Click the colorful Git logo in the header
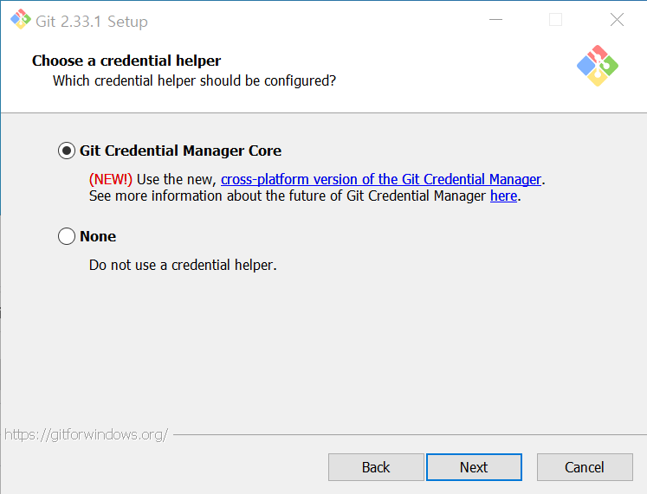Viewport: 647px width, 494px height. [598, 65]
